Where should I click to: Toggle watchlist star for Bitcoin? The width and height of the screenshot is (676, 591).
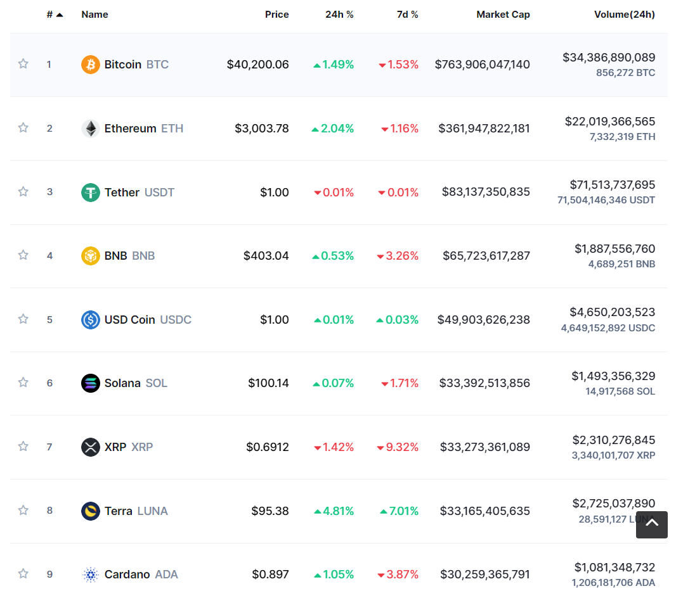point(23,64)
